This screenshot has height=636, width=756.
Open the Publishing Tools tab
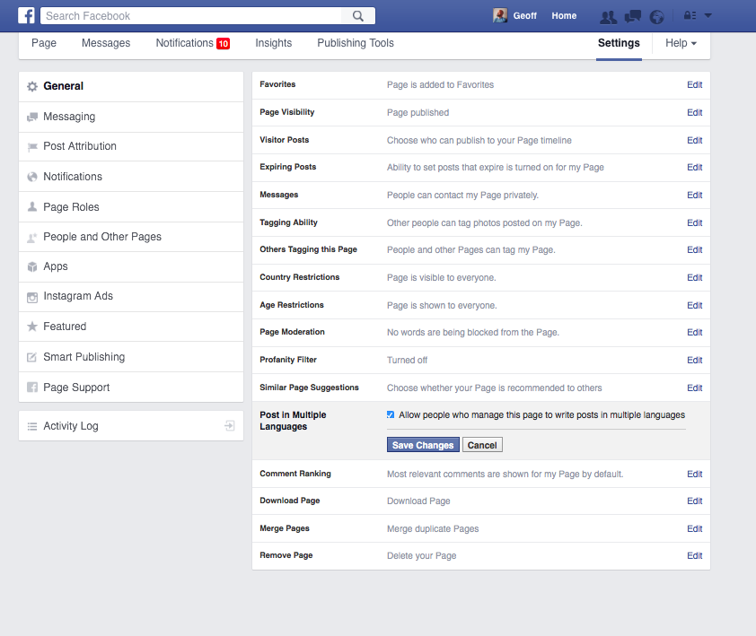(x=356, y=43)
